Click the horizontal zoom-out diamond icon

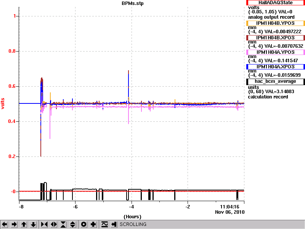coord(54,224)
